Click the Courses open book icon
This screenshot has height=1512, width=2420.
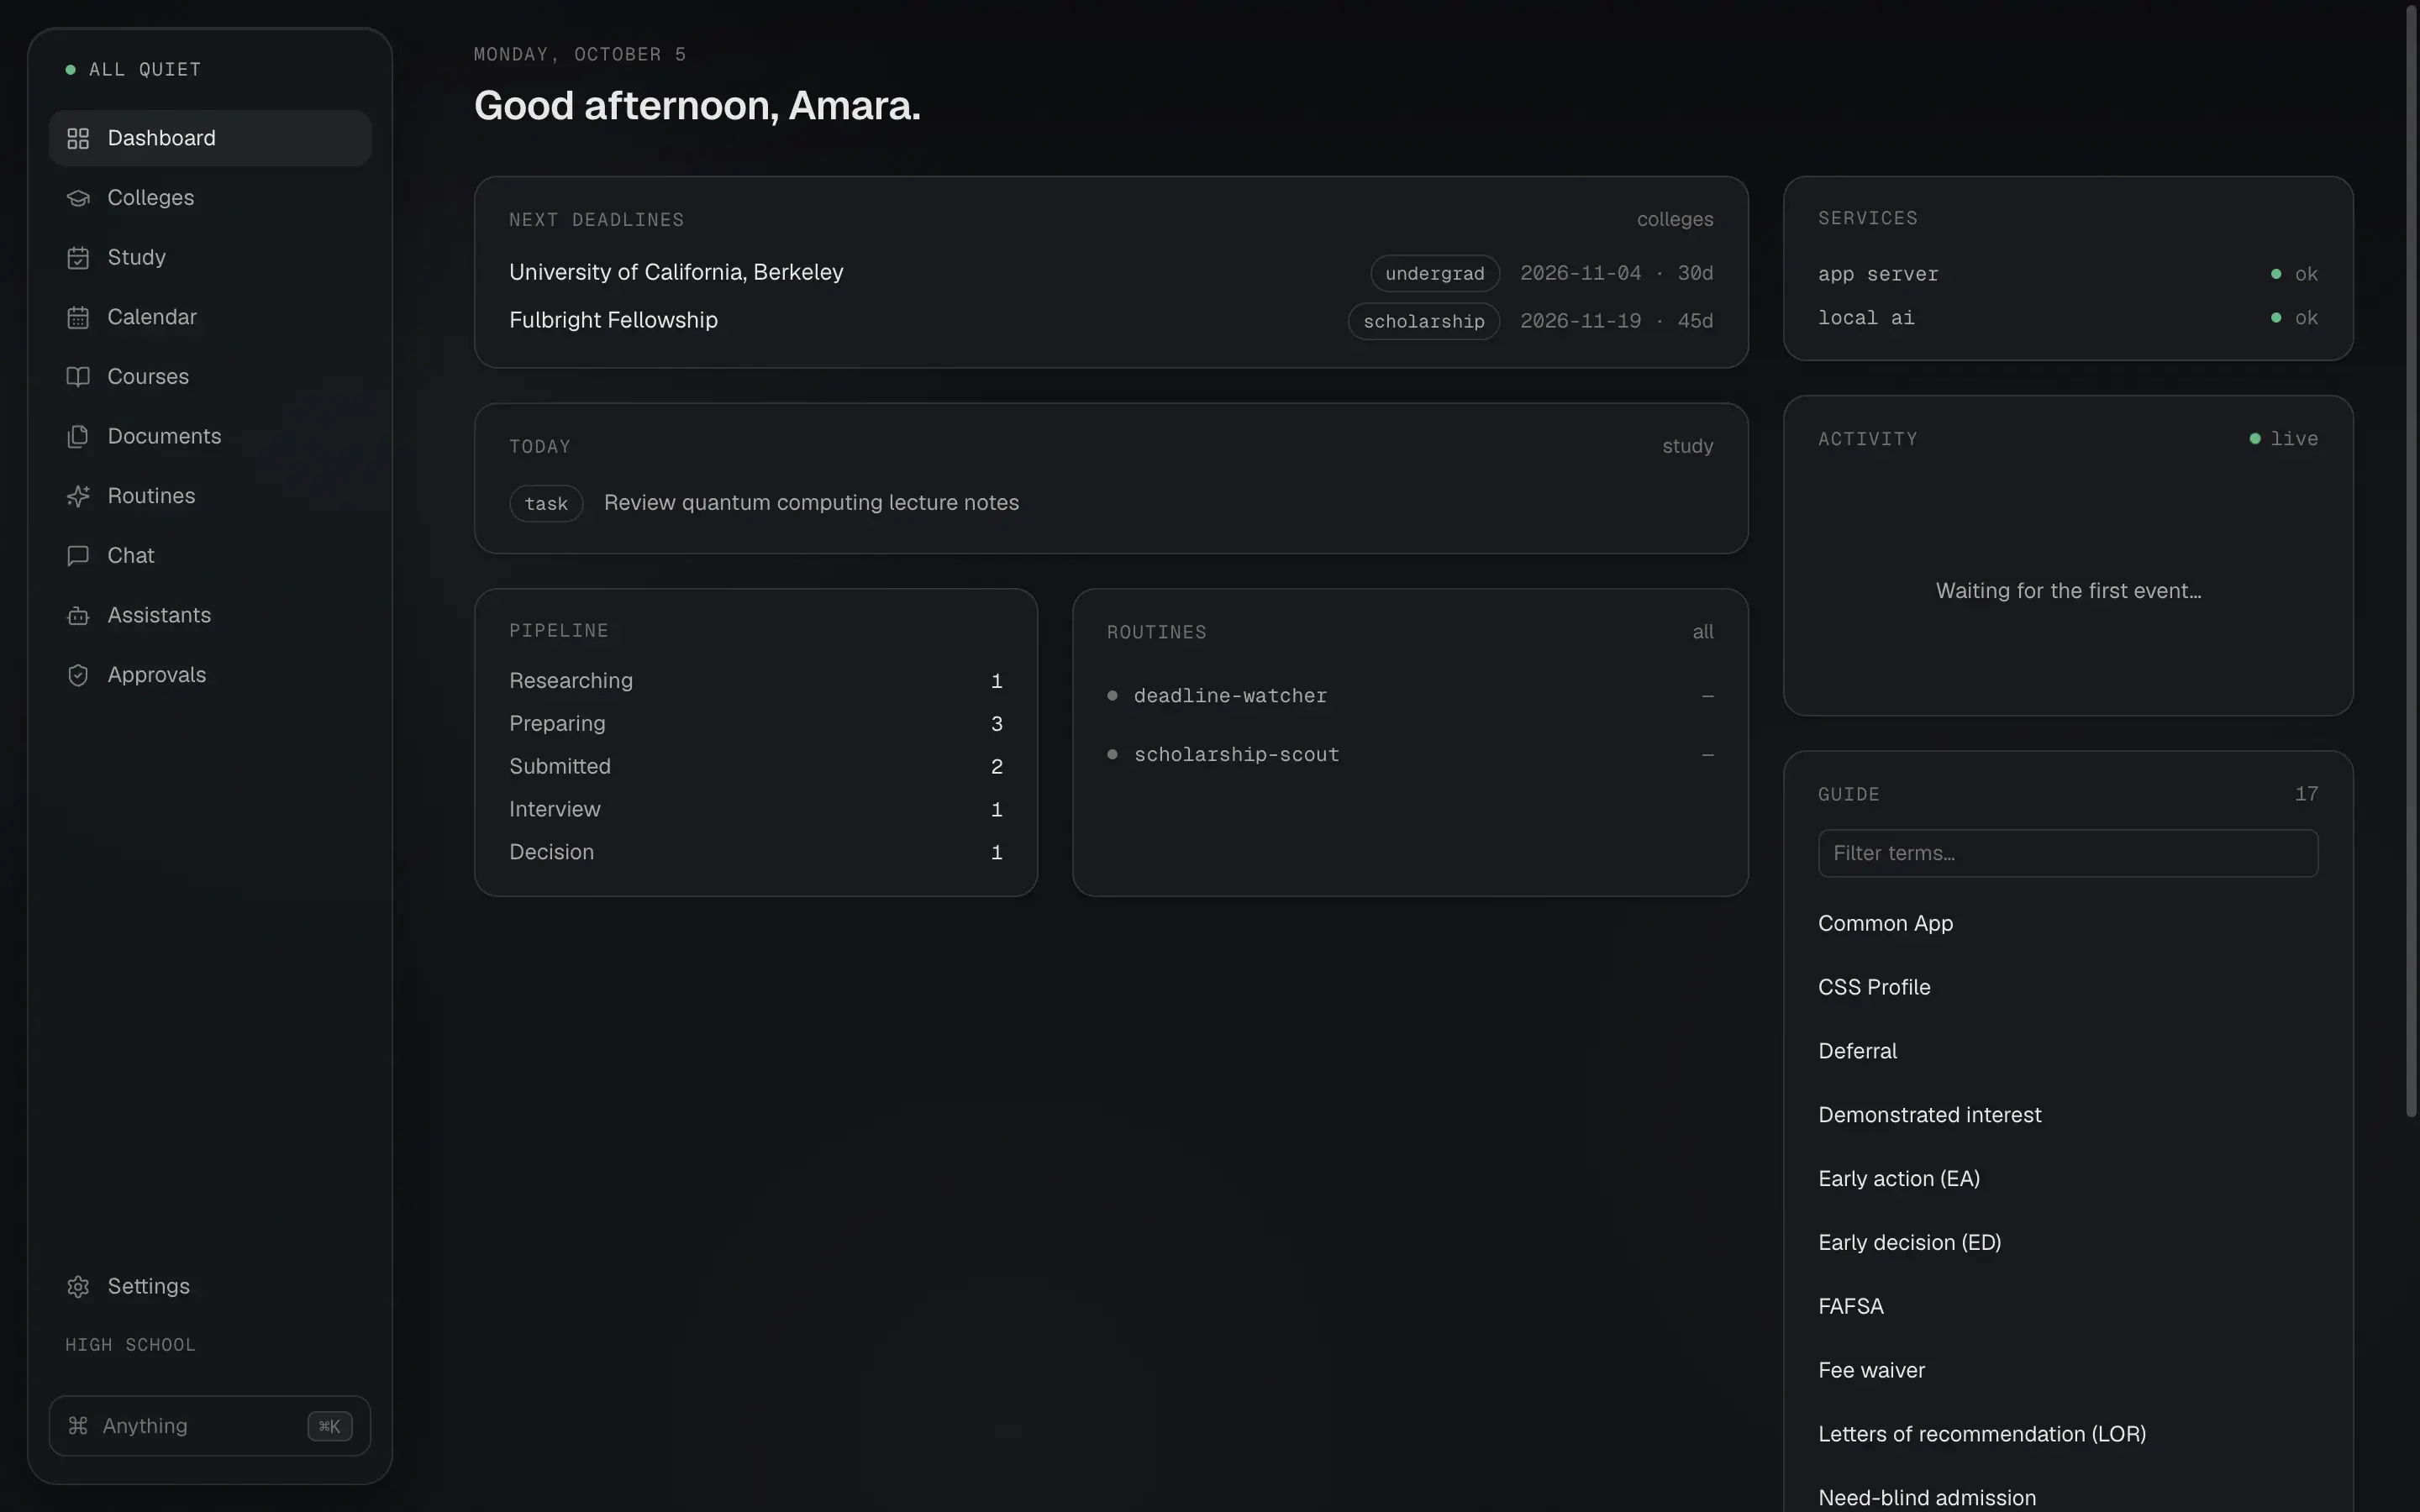click(x=78, y=377)
